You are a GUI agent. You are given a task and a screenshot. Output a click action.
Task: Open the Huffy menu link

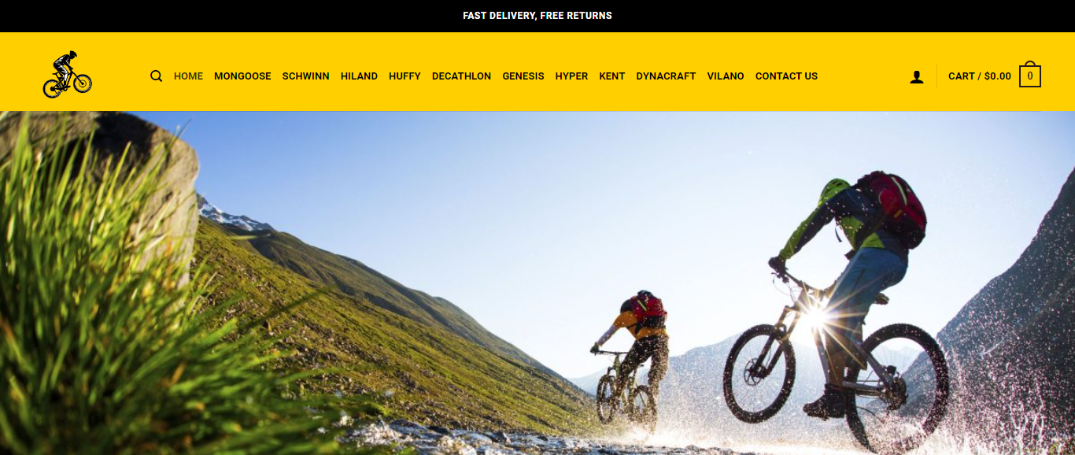tap(405, 76)
